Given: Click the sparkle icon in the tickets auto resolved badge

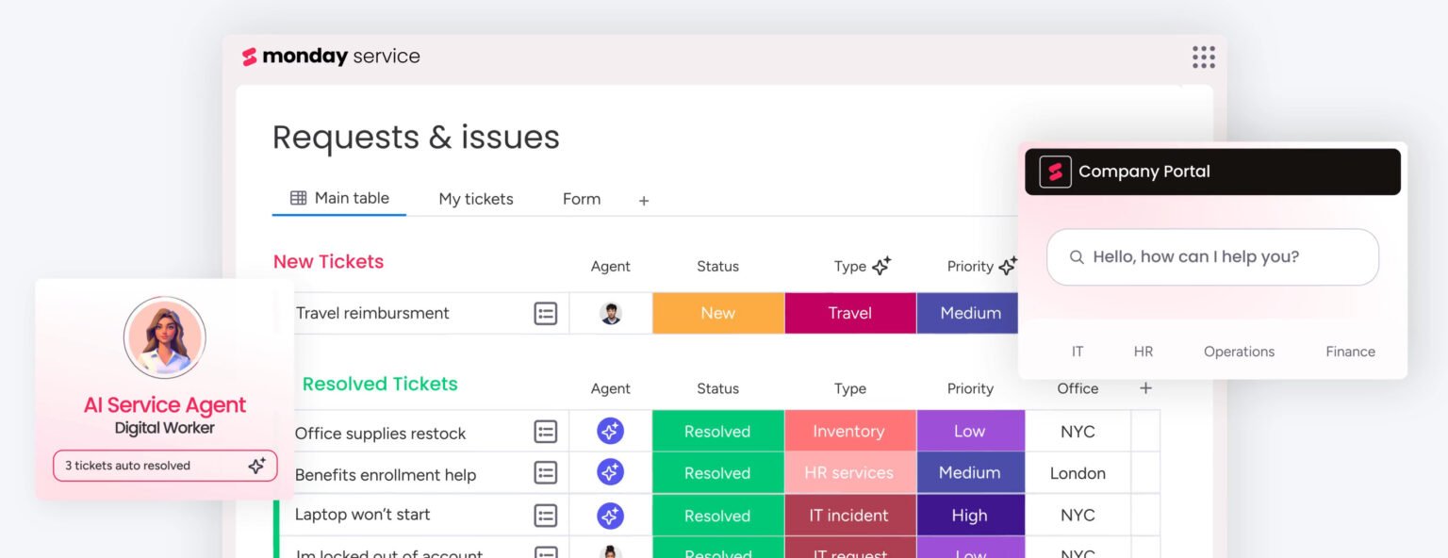Looking at the screenshot, I should click(256, 466).
